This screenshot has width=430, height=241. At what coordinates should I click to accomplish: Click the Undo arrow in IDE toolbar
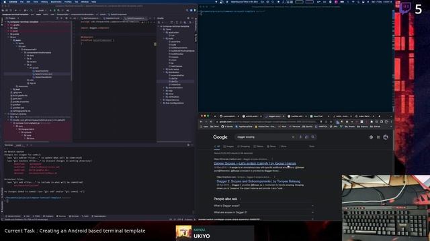(15, 11)
